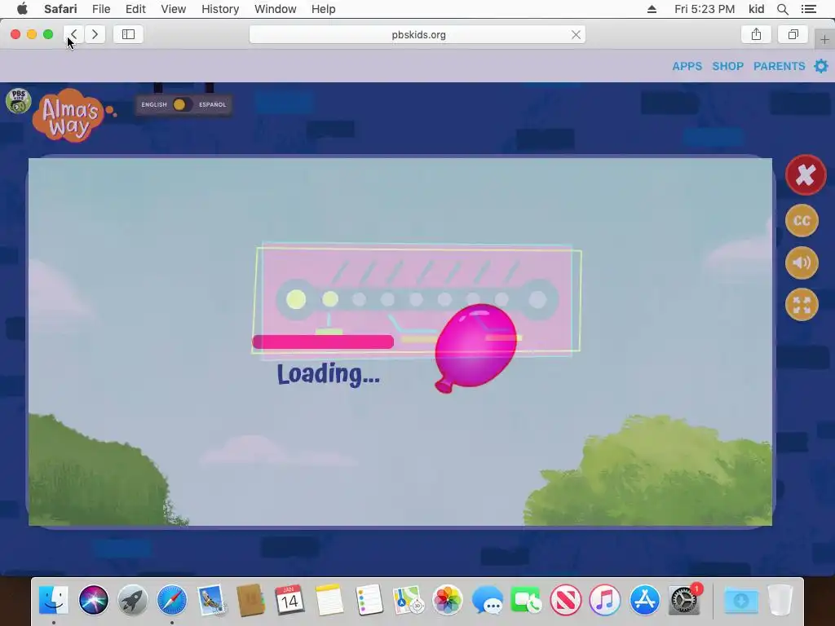Open Spotlight search magnifier
835x626 pixels.
(x=783, y=9)
